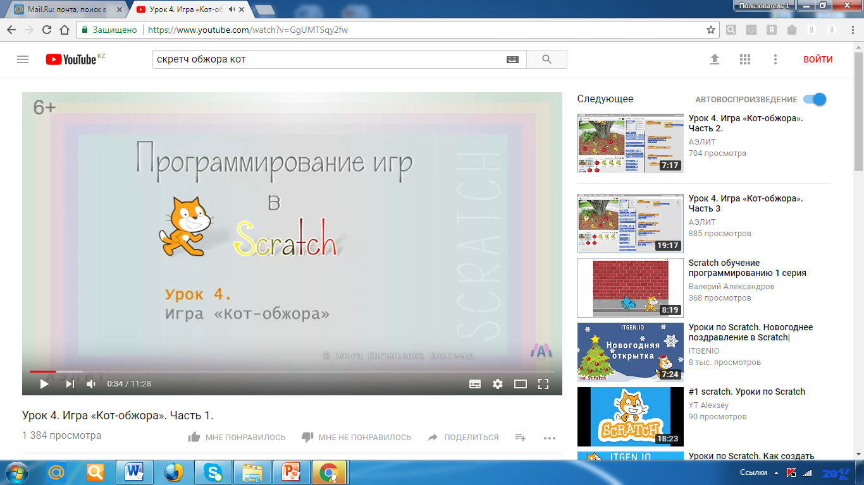The height and width of the screenshot is (485, 864).
Task: Open the YouTube apps grid
Action: click(745, 59)
